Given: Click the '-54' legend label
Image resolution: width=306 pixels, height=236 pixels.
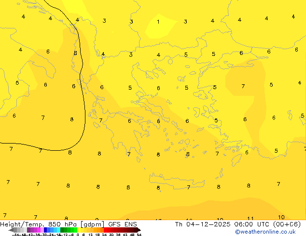Looking at the screenshot, I should coord(15,235).
